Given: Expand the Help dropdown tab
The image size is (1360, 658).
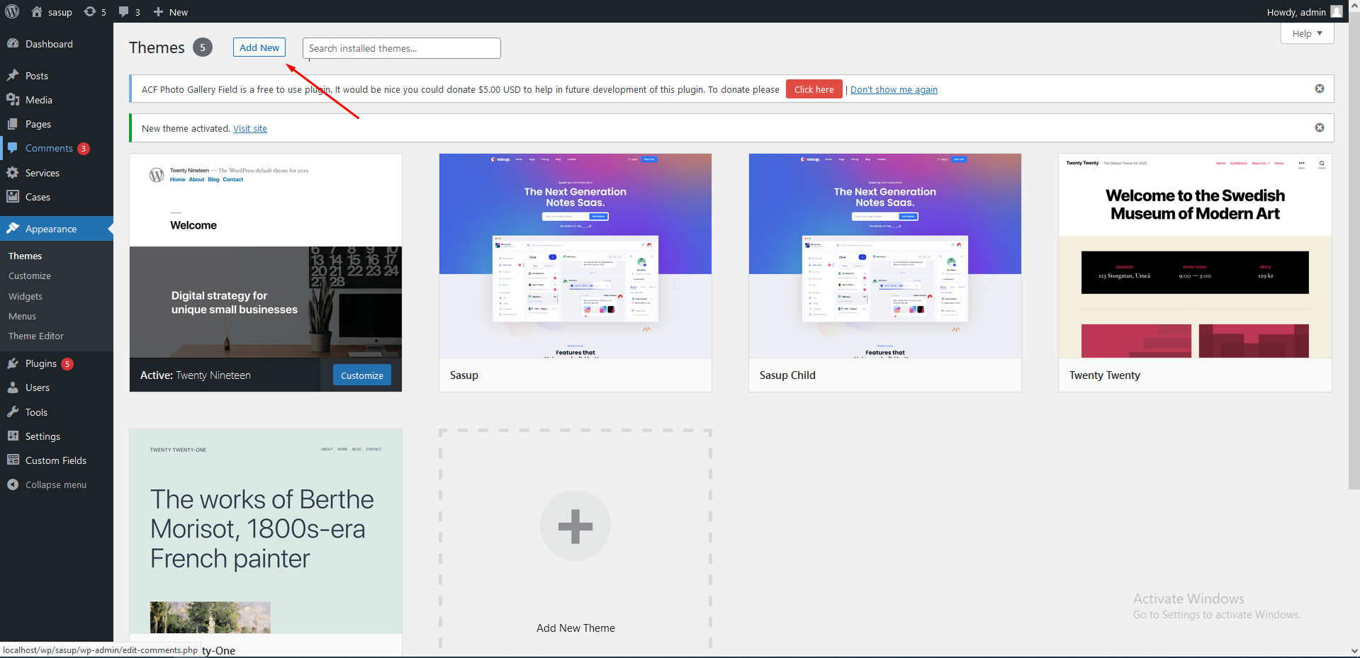Looking at the screenshot, I should point(1307,33).
